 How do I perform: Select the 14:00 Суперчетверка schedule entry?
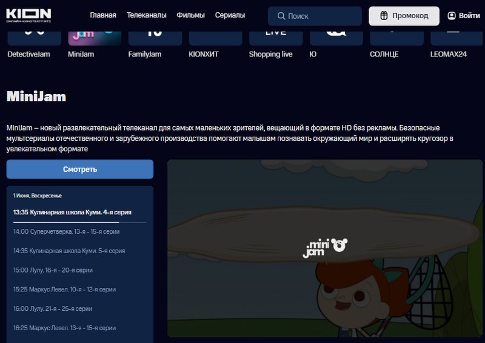[x=67, y=231]
